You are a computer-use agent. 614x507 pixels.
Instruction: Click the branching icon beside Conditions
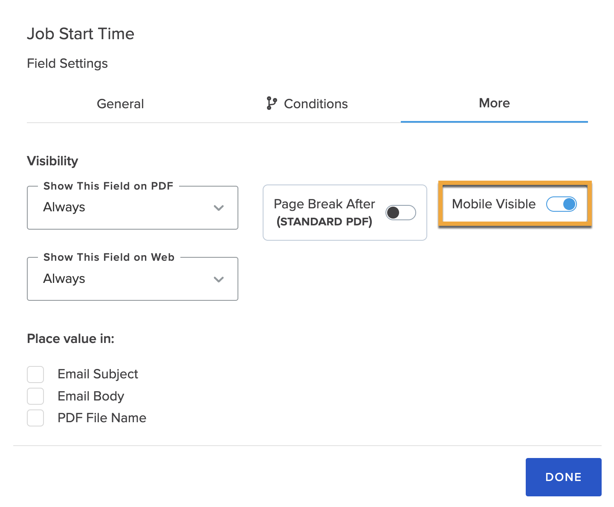click(271, 104)
